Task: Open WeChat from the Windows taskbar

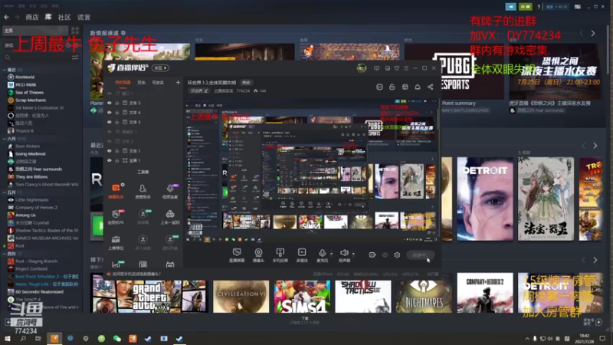Action: [117, 339]
